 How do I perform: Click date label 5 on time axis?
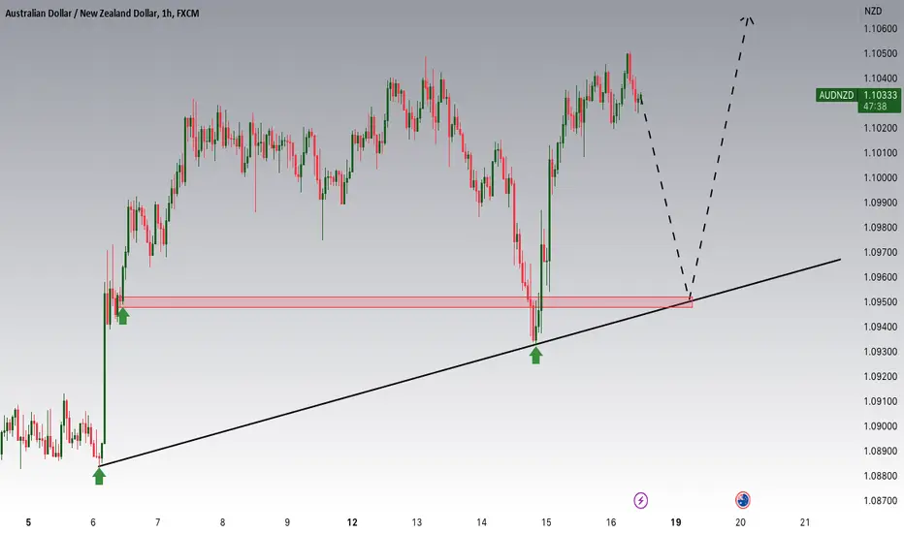28,522
